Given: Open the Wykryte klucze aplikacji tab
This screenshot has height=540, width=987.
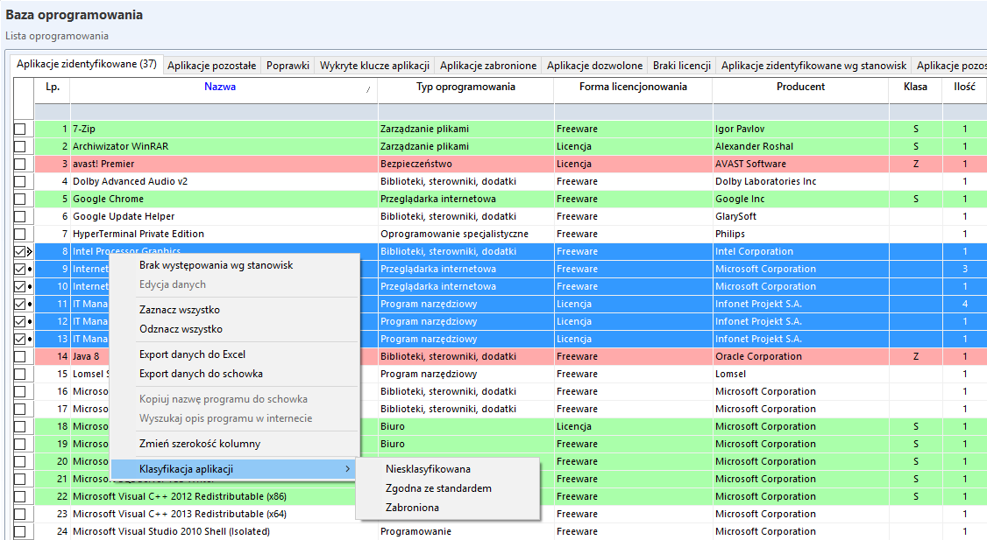Looking at the screenshot, I should (x=374, y=66).
